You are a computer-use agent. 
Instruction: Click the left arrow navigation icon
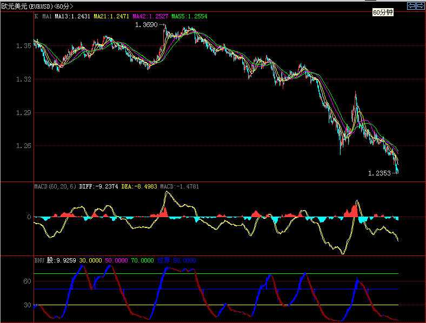(x=411, y=6)
